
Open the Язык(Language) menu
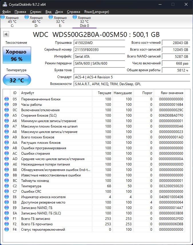pos(96,12)
